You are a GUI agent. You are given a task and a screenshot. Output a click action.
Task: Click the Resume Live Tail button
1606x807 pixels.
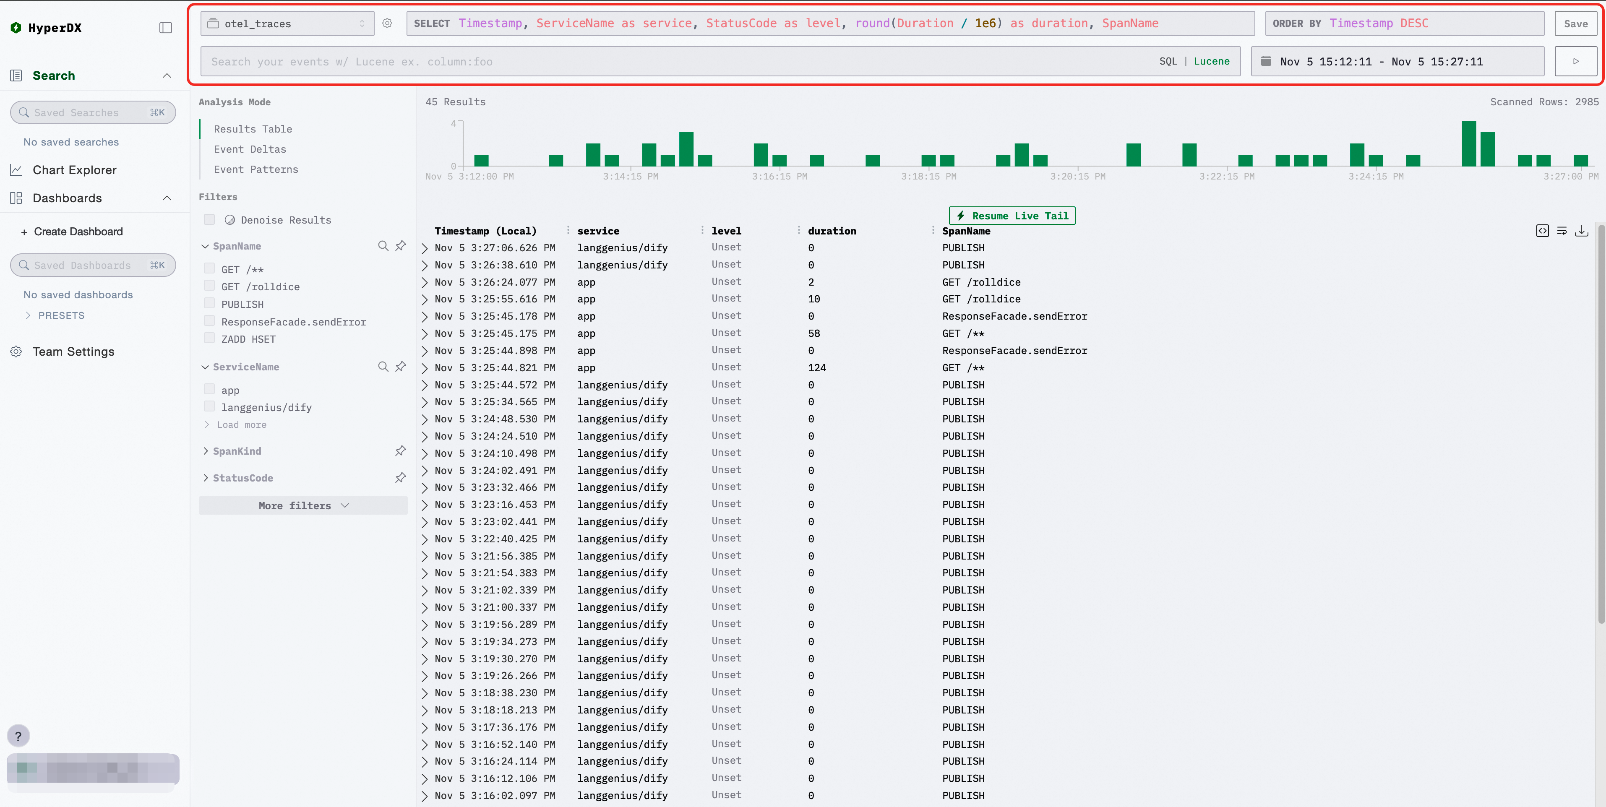pyautogui.click(x=1012, y=216)
